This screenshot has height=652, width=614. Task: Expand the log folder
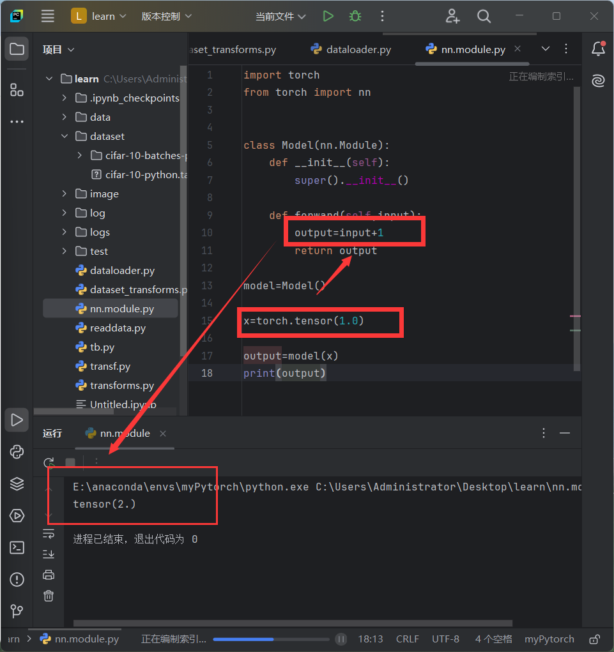pos(64,213)
